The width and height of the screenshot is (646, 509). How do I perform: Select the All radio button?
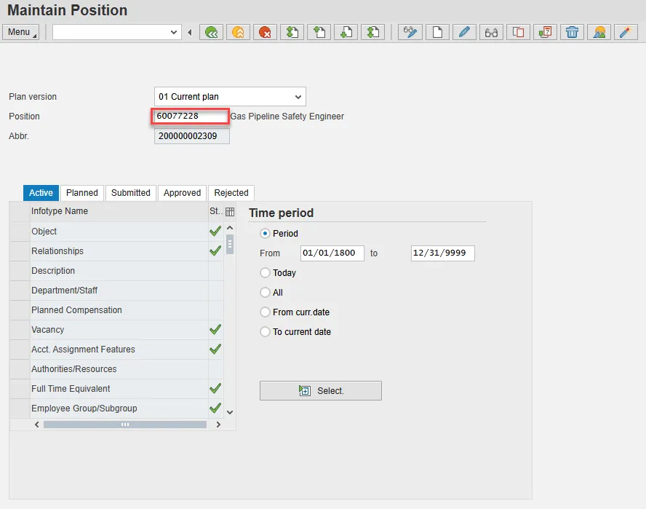pos(265,293)
